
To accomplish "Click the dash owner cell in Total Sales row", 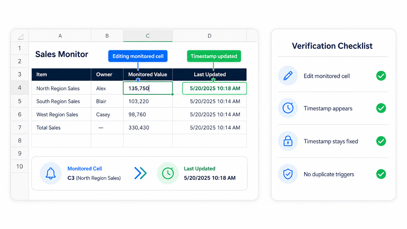I will [107, 127].
